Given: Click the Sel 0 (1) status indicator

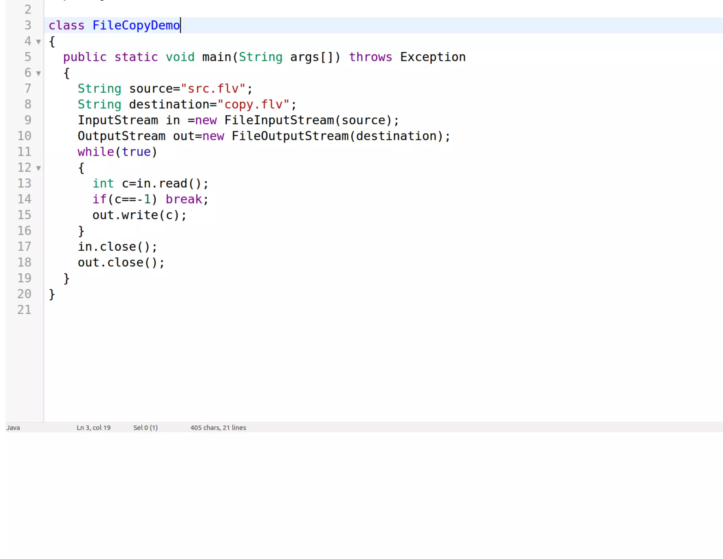Looking at the screenshot, I should pyautogui.click(x=145, y=428).
